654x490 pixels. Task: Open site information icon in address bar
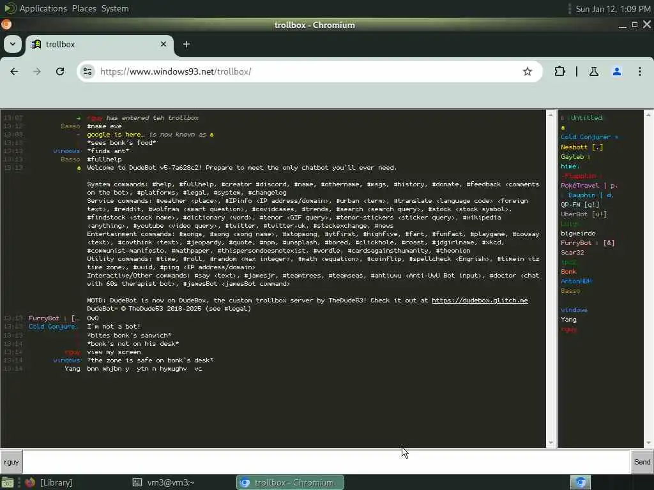87,71
